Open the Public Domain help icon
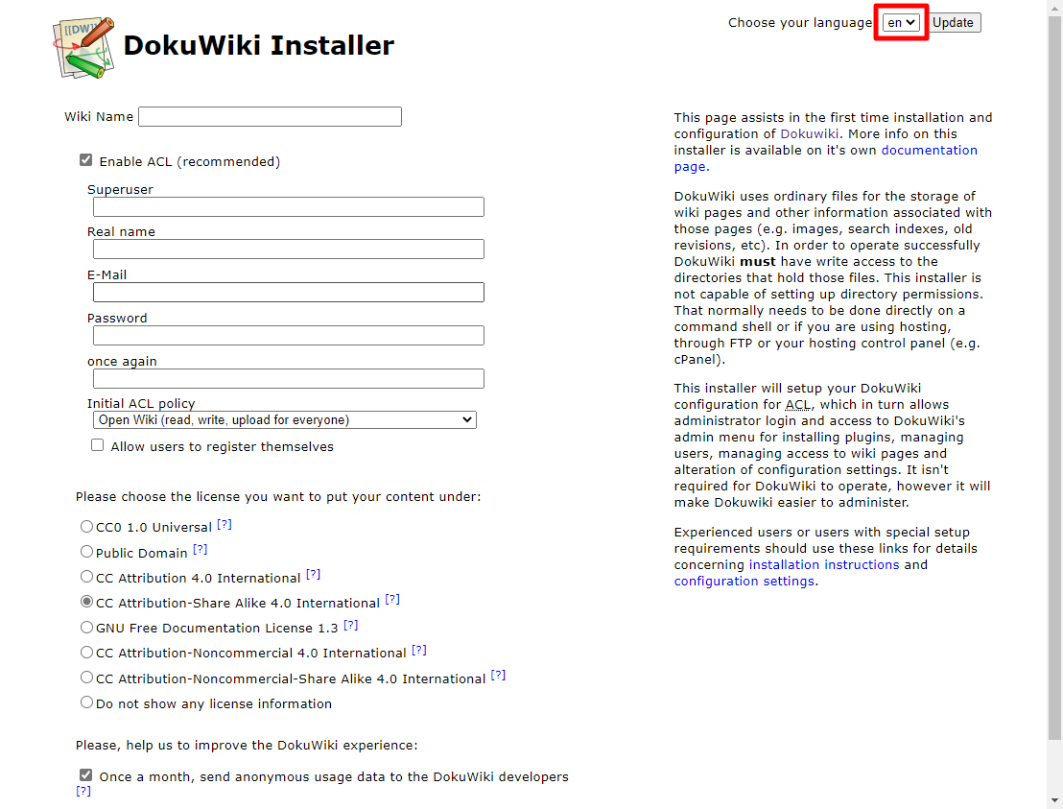This screenshot has height=809, width=1063. (x=200, y=548)
